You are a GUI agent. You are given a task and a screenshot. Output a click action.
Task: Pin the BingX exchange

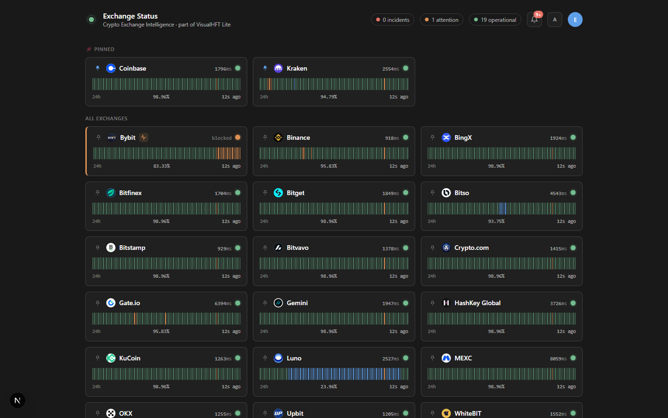[x=432, y=137]
